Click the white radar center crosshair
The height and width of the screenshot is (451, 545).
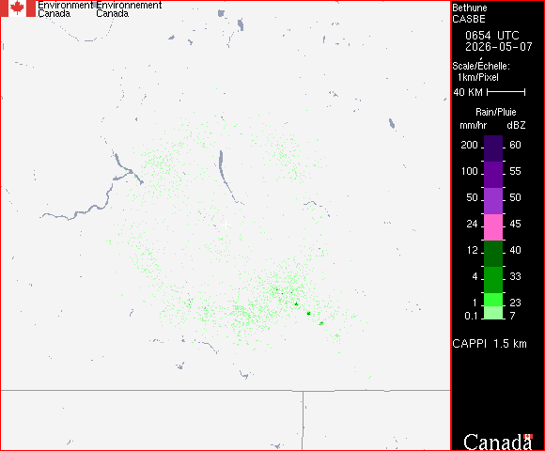[x=226, y=225]
